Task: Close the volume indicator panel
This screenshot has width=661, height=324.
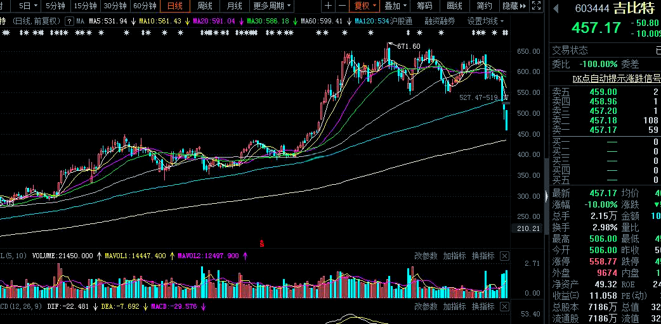Action: pyautogui.click(x=504, y=256)
